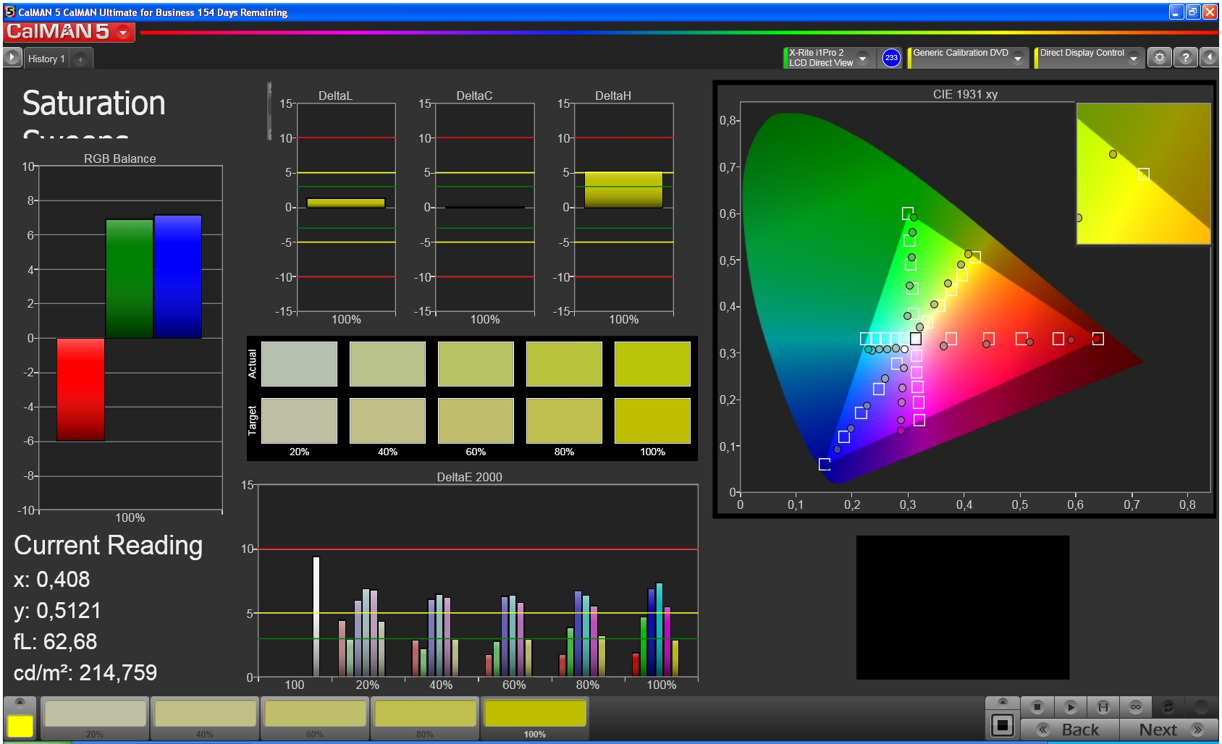
Task: Open the settings gear in toolbar
Action: click(x=1159, y=57)
